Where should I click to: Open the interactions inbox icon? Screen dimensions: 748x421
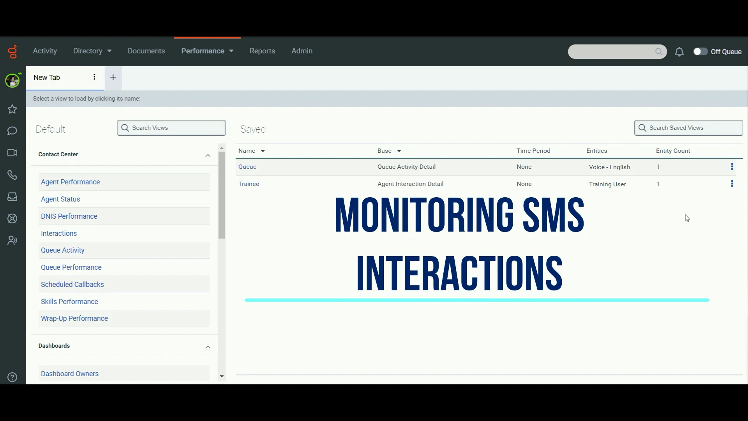(x=12, y=197)
